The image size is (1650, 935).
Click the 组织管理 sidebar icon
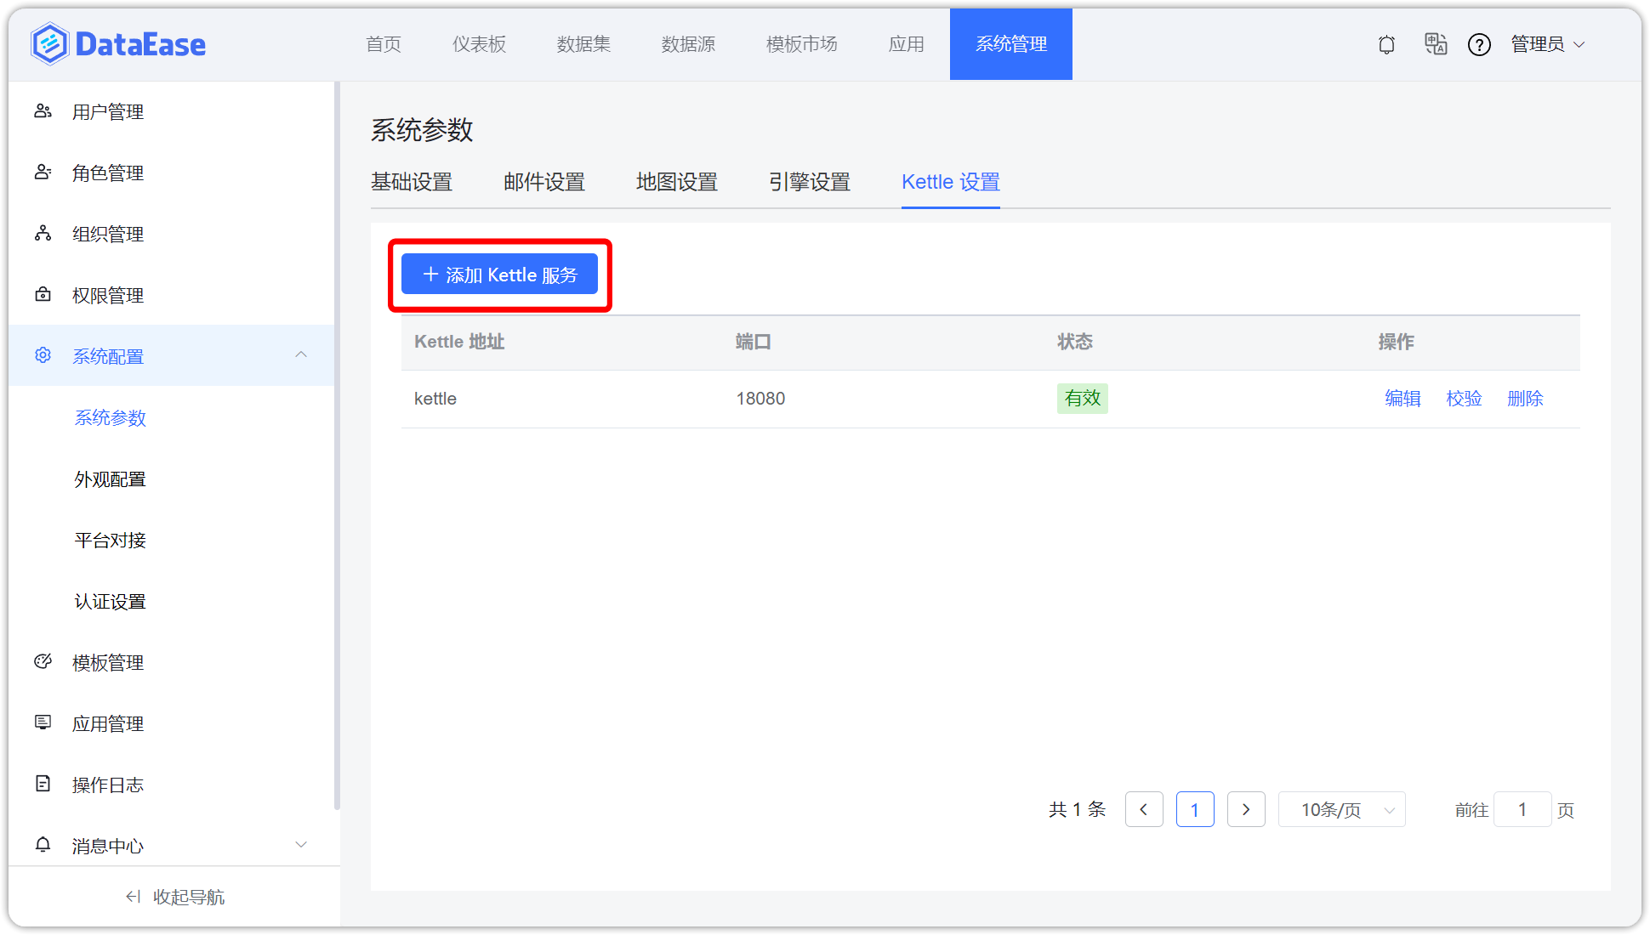coord(43,233)
